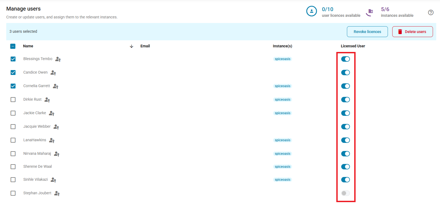Toggle the select-all checkbox in header

coord(13,46)
